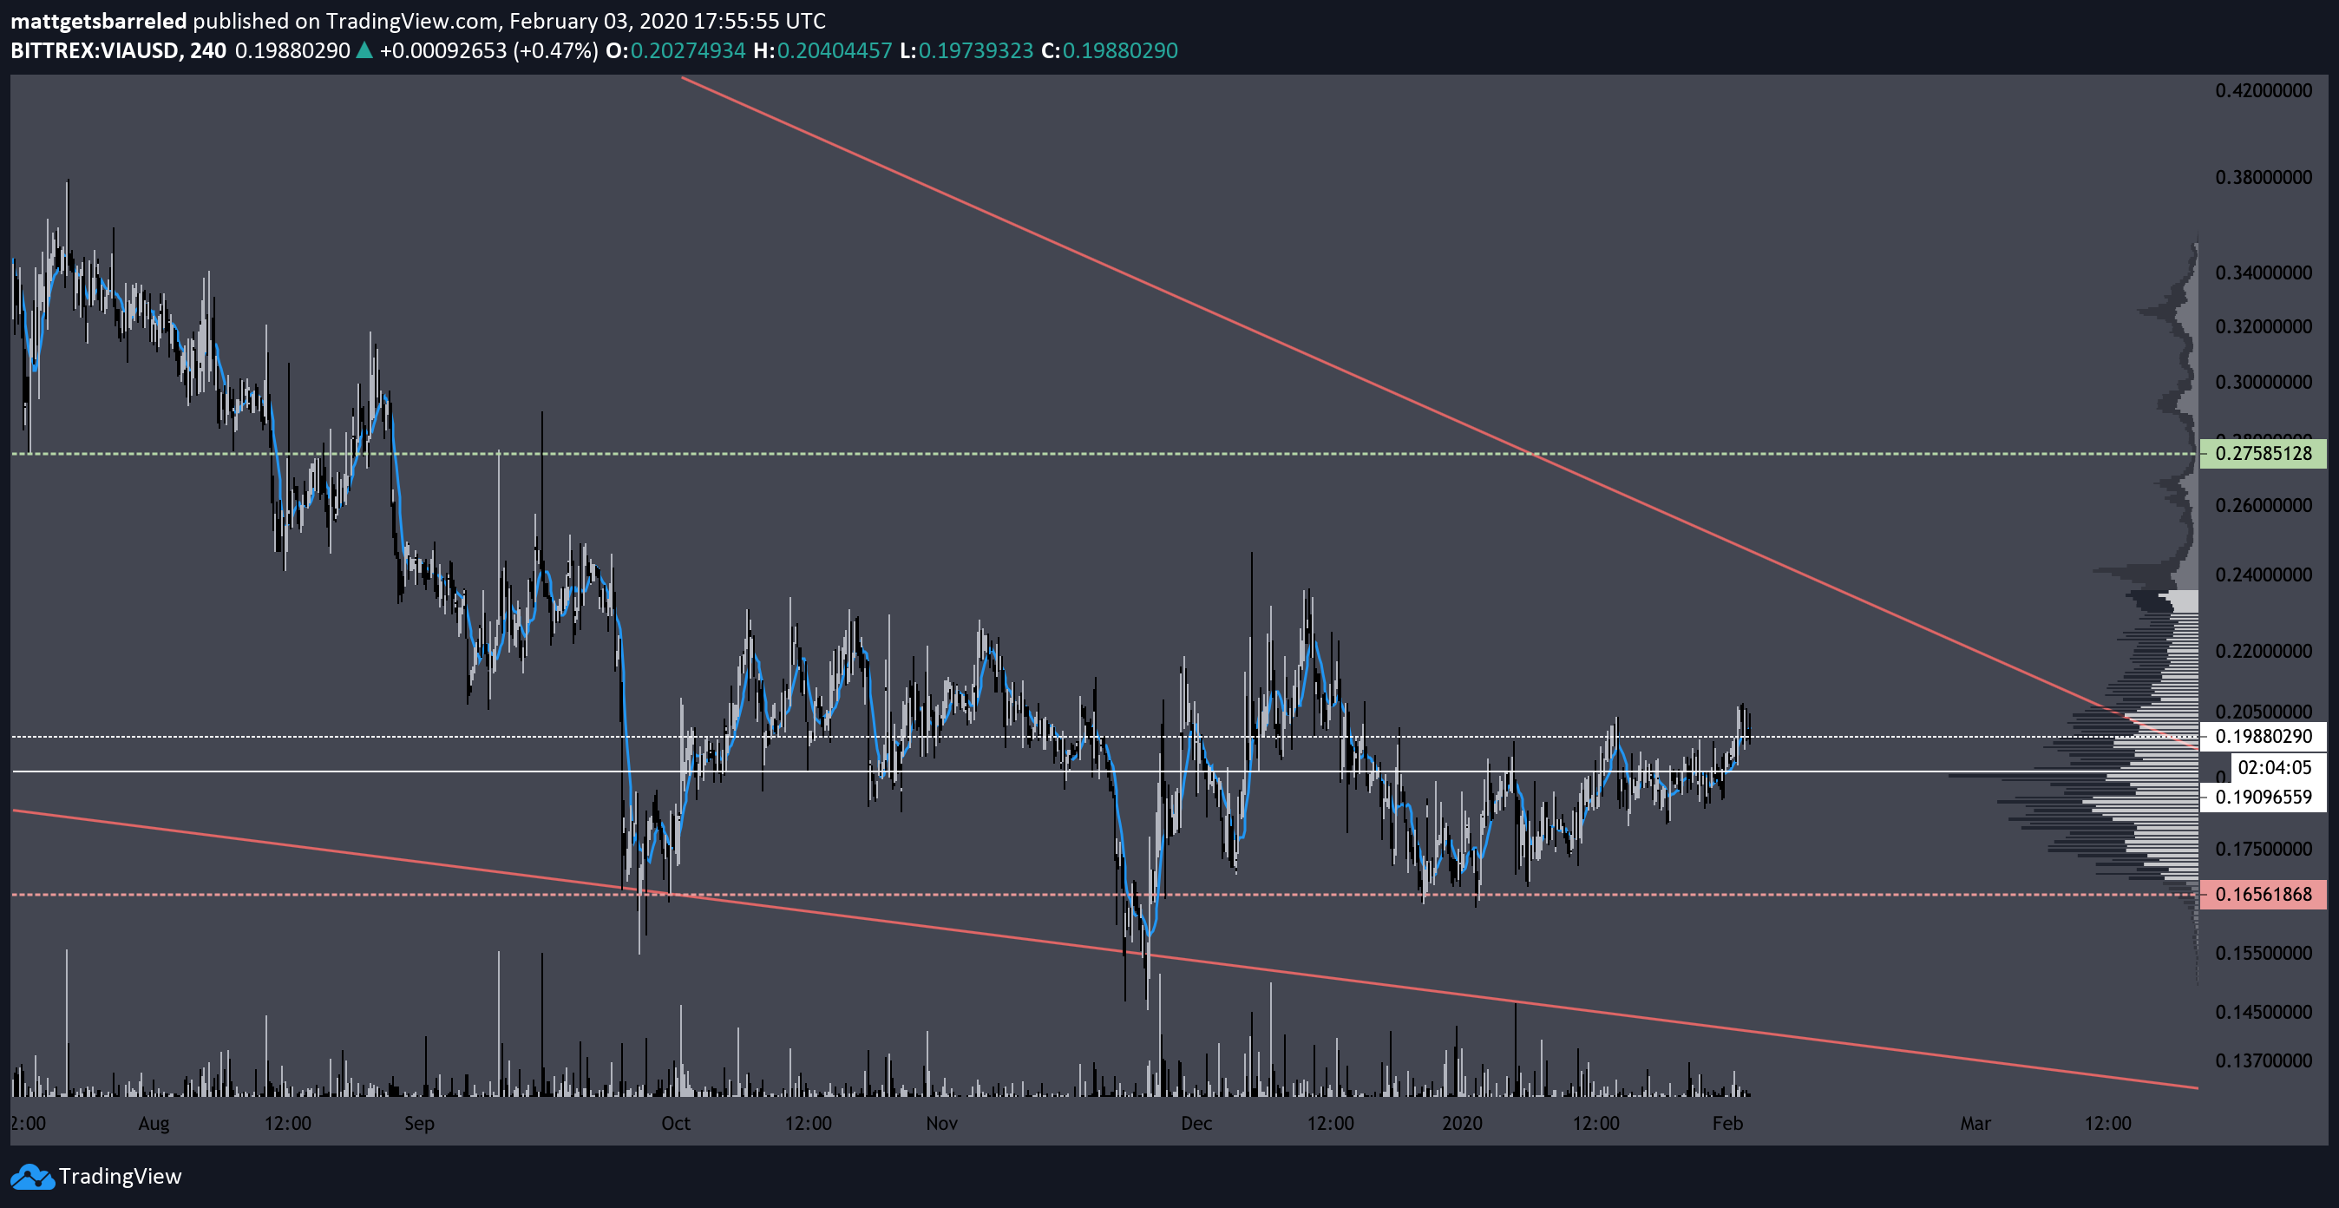2339x1208 pixels.
Task: Click the Aug label on time axis
Action: coord(154,1125)
